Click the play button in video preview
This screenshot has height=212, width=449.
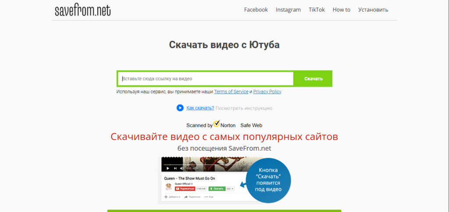tap(168, 168)
